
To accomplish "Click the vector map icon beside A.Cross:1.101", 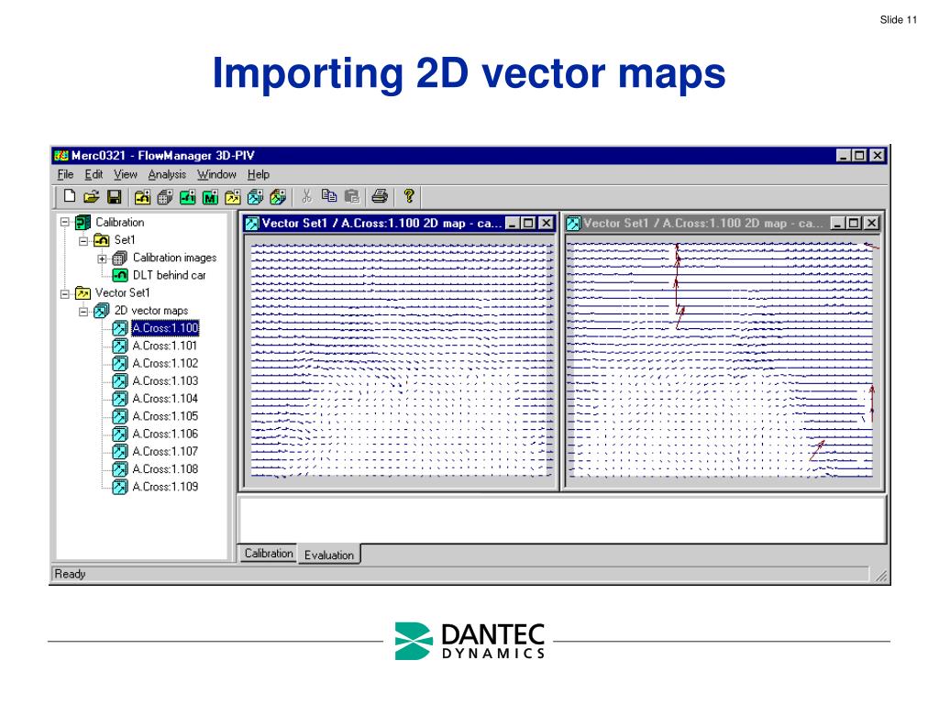I will (120, 346).
